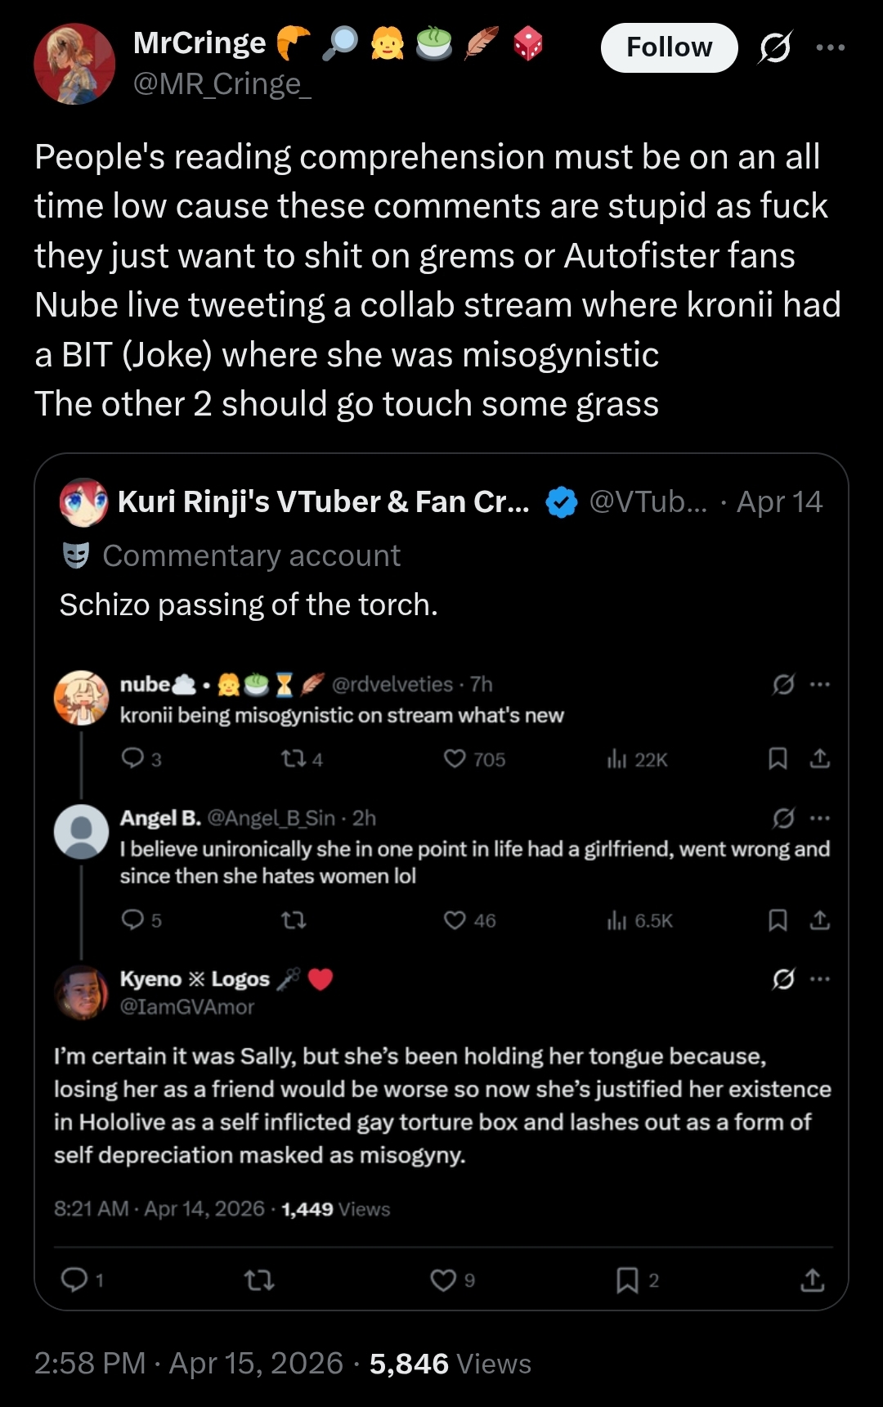Viewport: 883px width, 1407px height.
Task: Bookmark nube's kronii tweet
Action: click(x=778, y=759)
